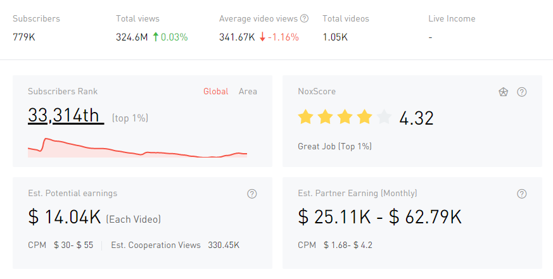Open the NoxScore help tooltip icon

pos(522,92)
